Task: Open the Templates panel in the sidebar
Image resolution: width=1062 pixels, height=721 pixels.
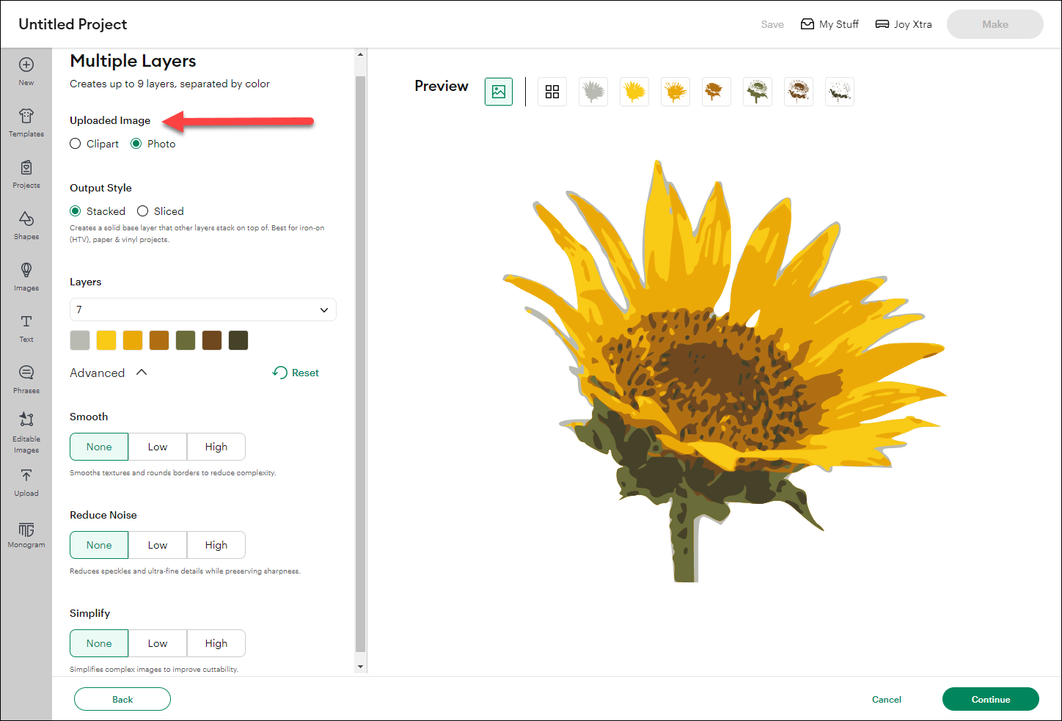Action: (x=26, y=121)
